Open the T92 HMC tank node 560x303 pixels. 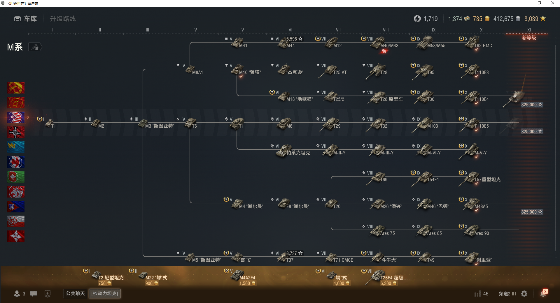click(475, 43)
